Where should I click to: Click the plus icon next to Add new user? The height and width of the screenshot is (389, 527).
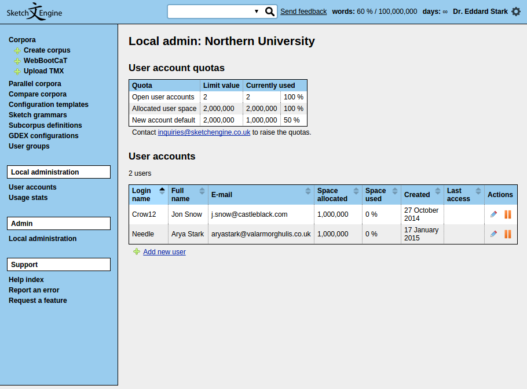137,251
